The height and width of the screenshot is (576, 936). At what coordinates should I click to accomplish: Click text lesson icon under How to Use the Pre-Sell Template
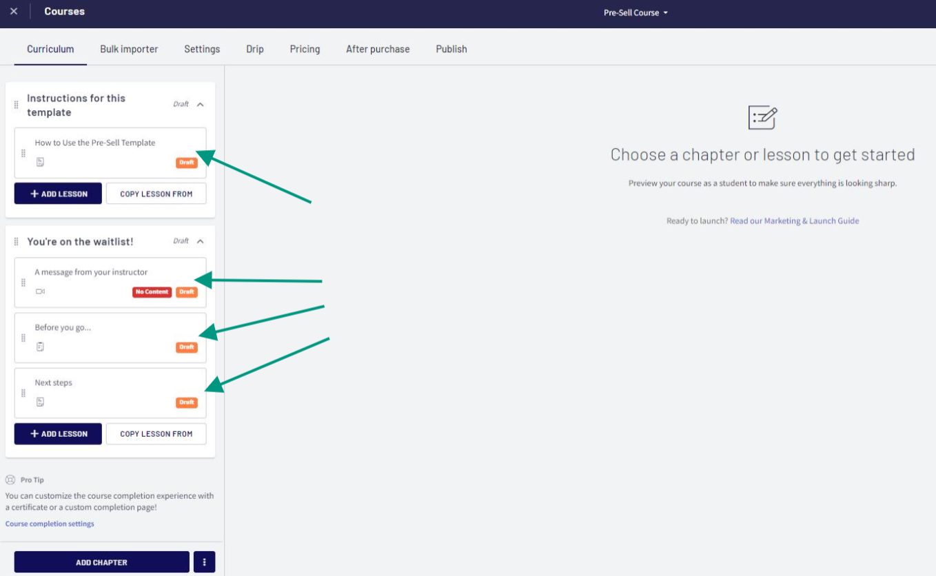pos(40,163)
